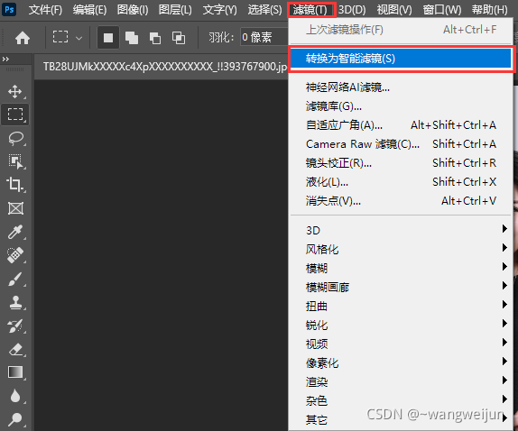Expand the 扭曲 submenu

(401, 306)
